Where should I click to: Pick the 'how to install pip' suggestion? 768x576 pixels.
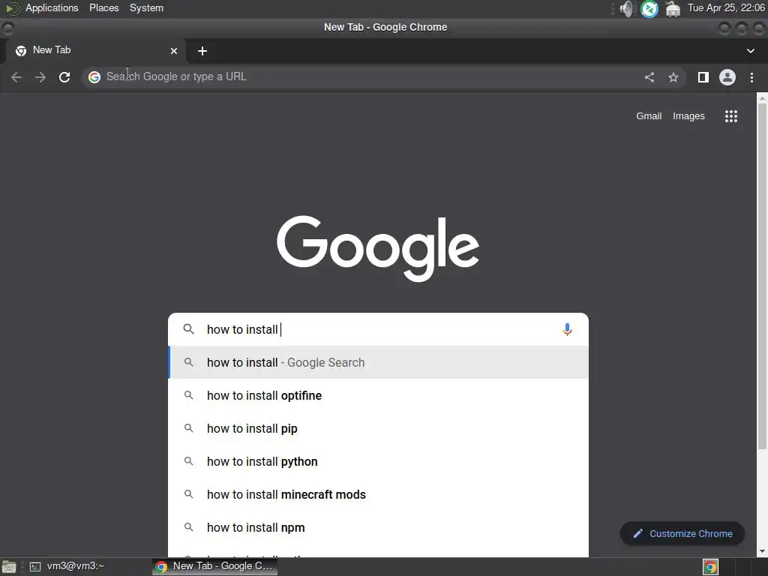point(379,428)
